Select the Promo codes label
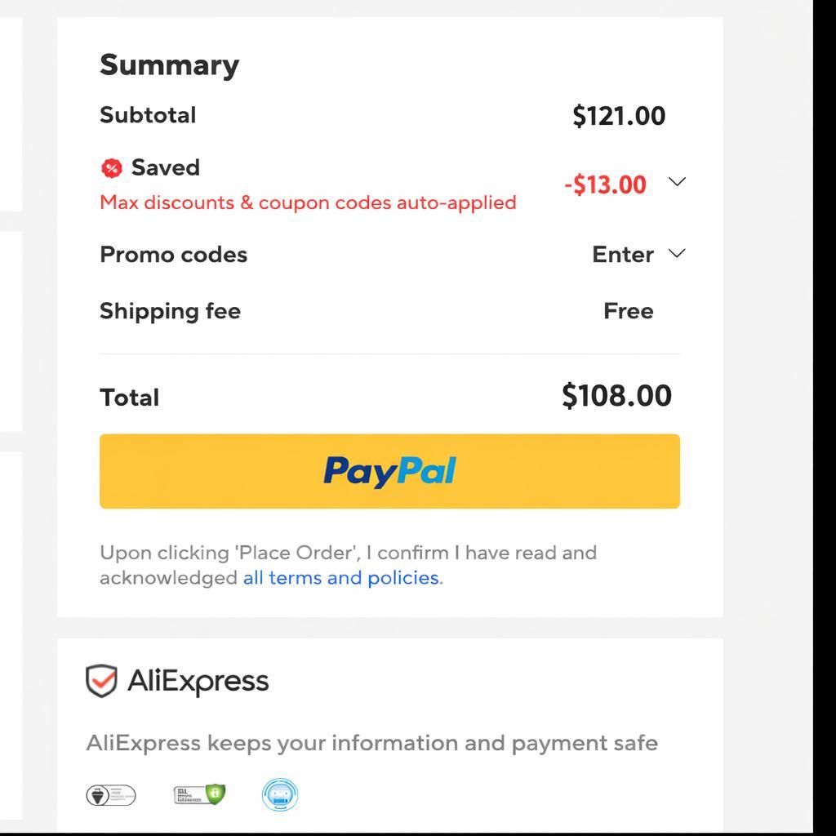 (x=173, y=255)
